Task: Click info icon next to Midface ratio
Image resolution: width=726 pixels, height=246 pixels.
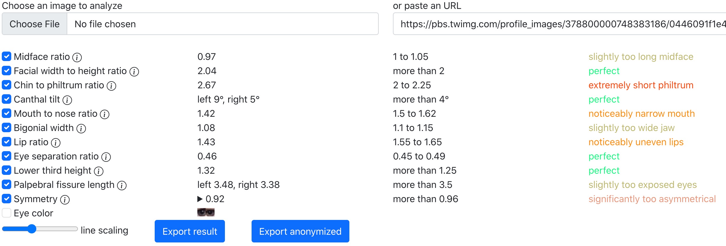Action: [77, 57]
